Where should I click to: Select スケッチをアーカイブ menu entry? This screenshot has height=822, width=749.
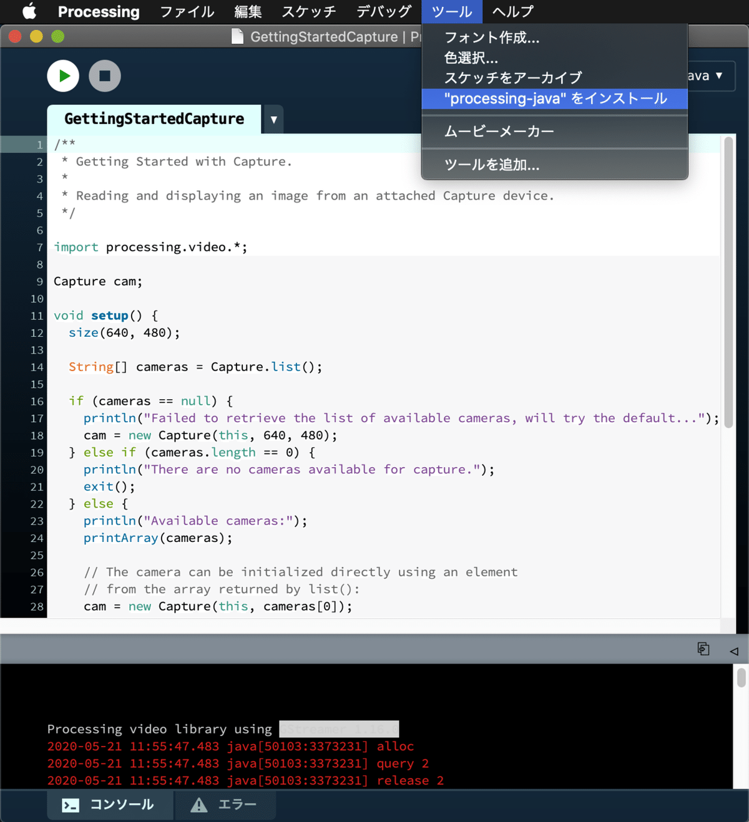[554, 77]
